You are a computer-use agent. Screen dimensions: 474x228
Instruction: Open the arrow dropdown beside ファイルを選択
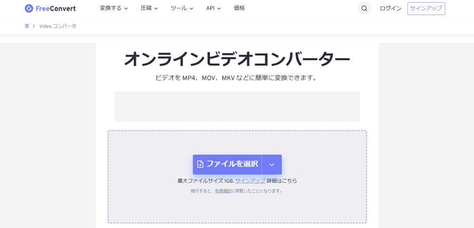click(x=272, y=165)
